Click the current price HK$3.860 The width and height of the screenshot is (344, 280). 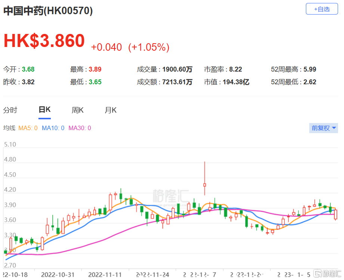[44, 41]
